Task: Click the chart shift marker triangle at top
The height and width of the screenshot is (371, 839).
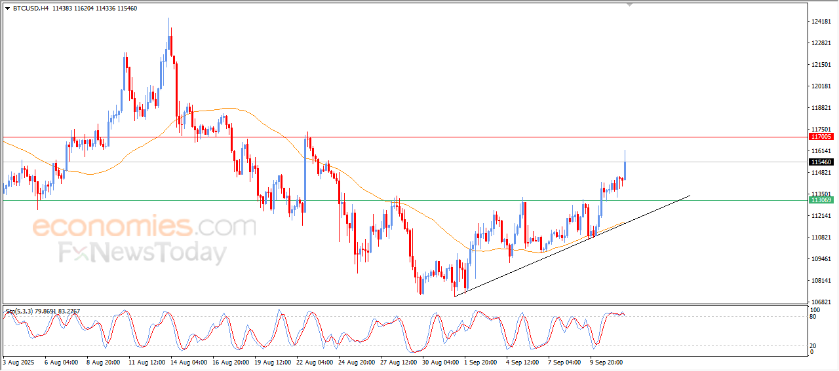Action: pos(630,5)
